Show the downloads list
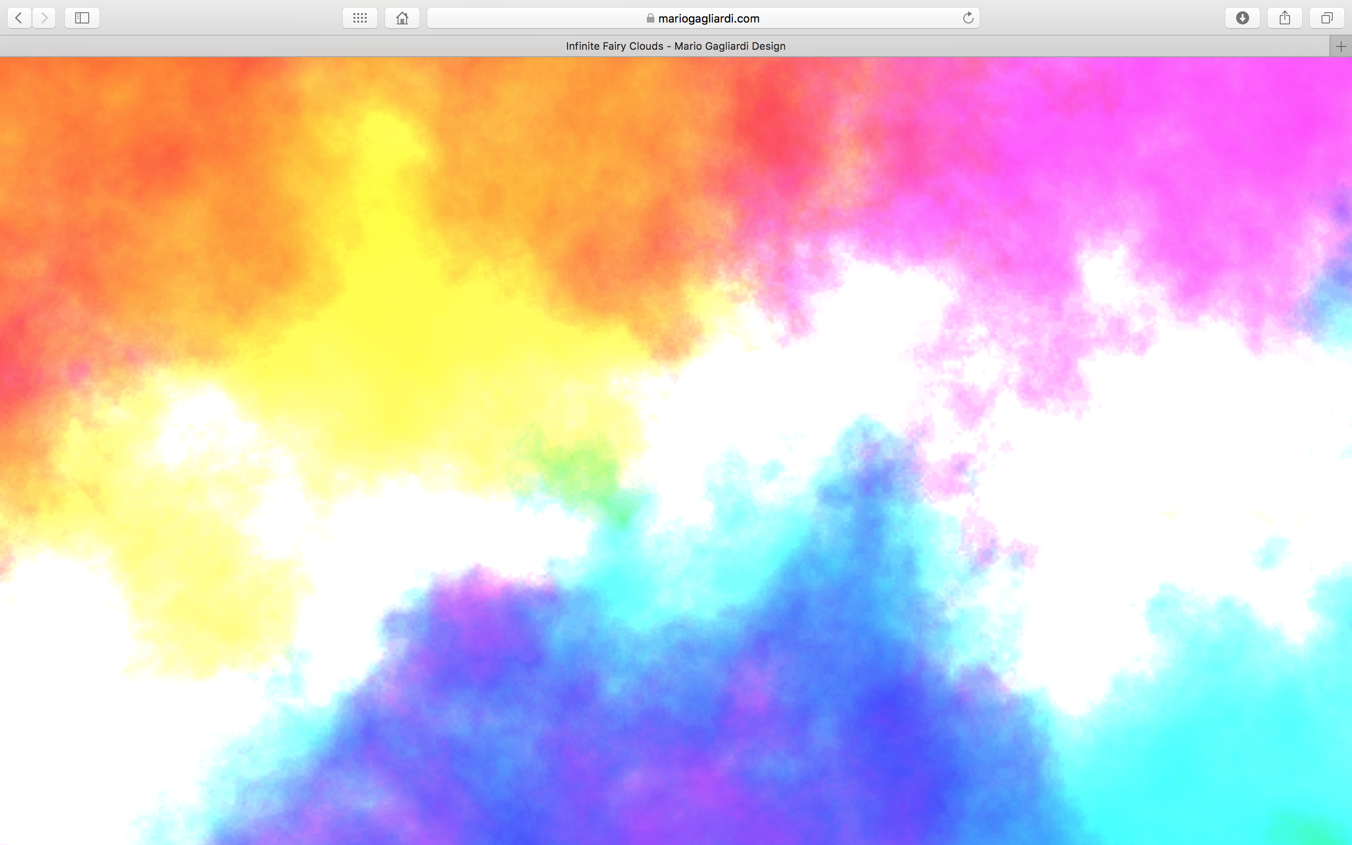The width and height of the screenshot is (1352, 845). (x=1243, y=18)
